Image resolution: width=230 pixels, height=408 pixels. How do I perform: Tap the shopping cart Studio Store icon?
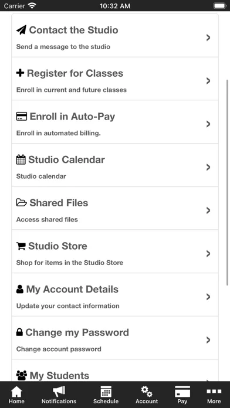(x=21, y=246)
